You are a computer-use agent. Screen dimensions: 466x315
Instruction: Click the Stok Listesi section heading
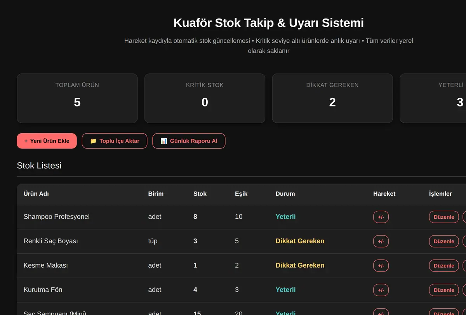coord(39,165)
